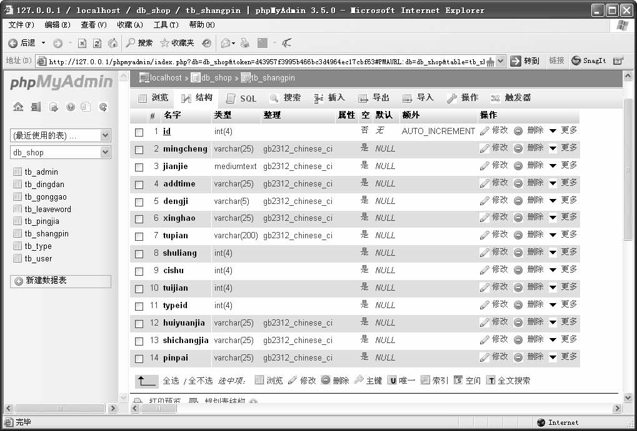Image resolution: width=637 pixels, height=431 pixels.
Task: Click the log out icon beside home
Action: [36, 107]
